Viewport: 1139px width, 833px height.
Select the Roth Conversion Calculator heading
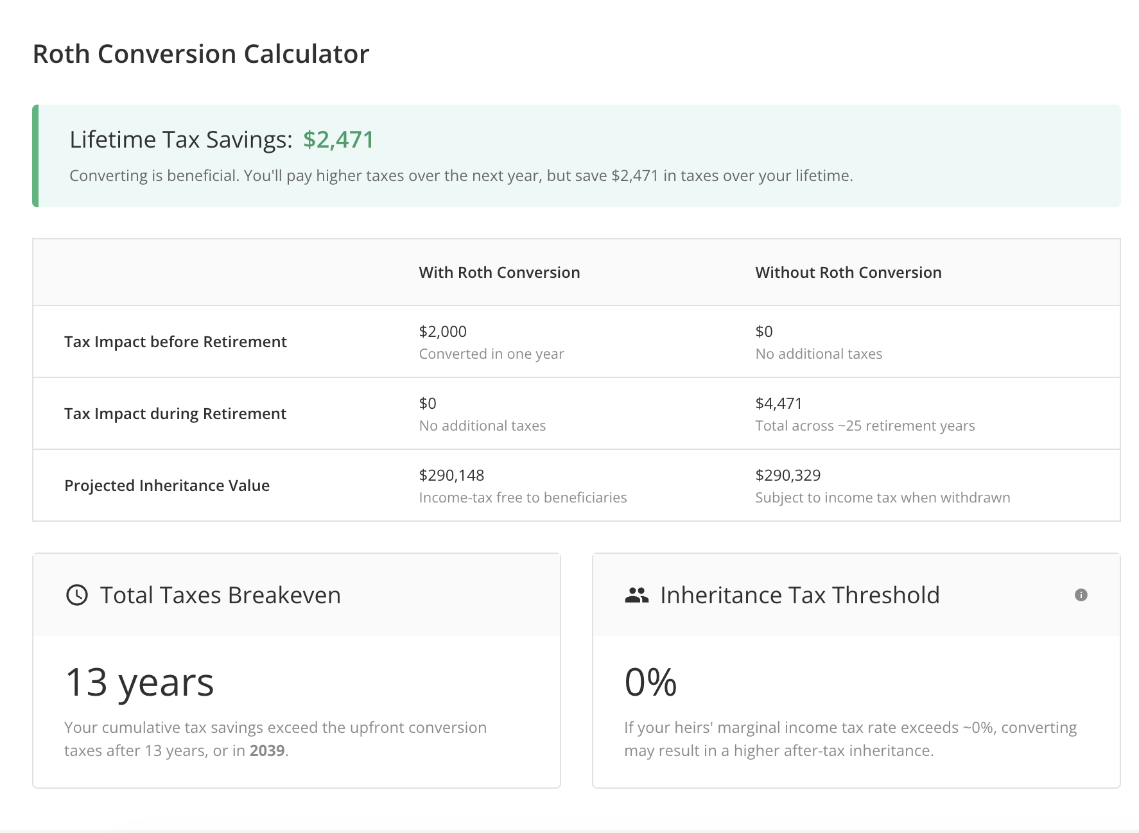coord(201,54)
